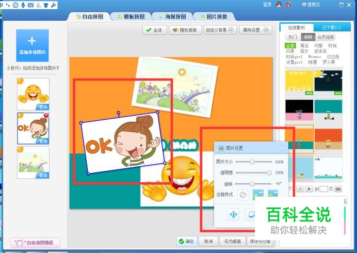
Task: Click the 全选 select all button
Action: click(x=154, y=30)
